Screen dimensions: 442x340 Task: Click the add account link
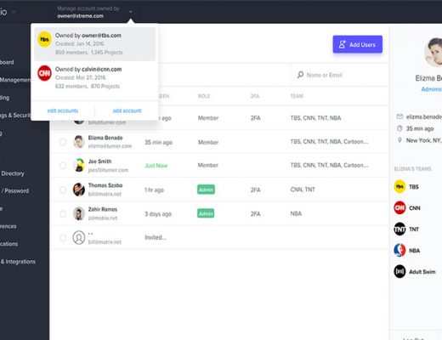click(127, 110)
